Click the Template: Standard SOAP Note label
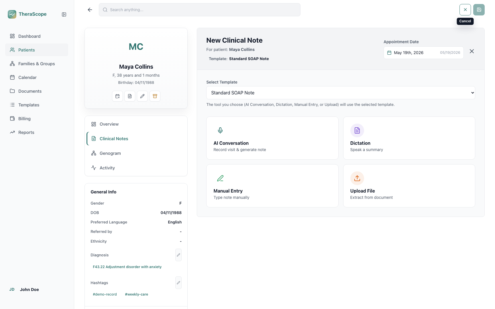The image size is (495, 309). (x=239, y=59)
